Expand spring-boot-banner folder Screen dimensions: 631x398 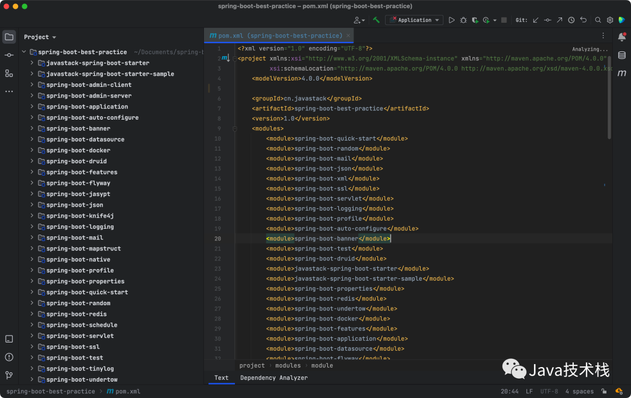click(32, 128)
